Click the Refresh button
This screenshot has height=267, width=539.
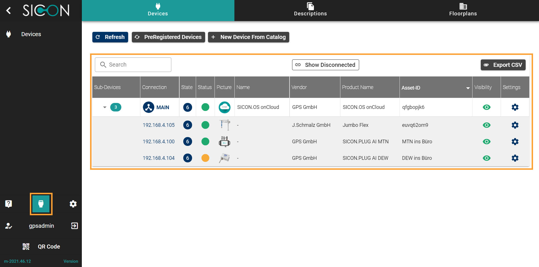110,37
